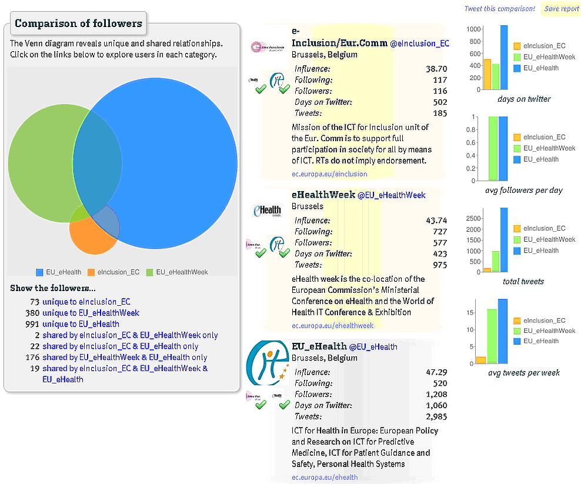Visit the ec.europa.eu/ehealthweek website link
581x484 pixels.
pos(332,325)
